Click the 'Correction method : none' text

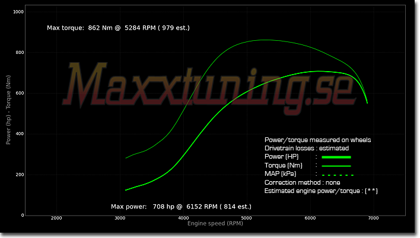(303, 183)
